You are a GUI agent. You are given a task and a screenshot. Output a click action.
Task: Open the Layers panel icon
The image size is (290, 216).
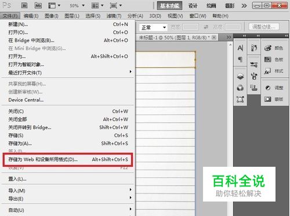240,76
